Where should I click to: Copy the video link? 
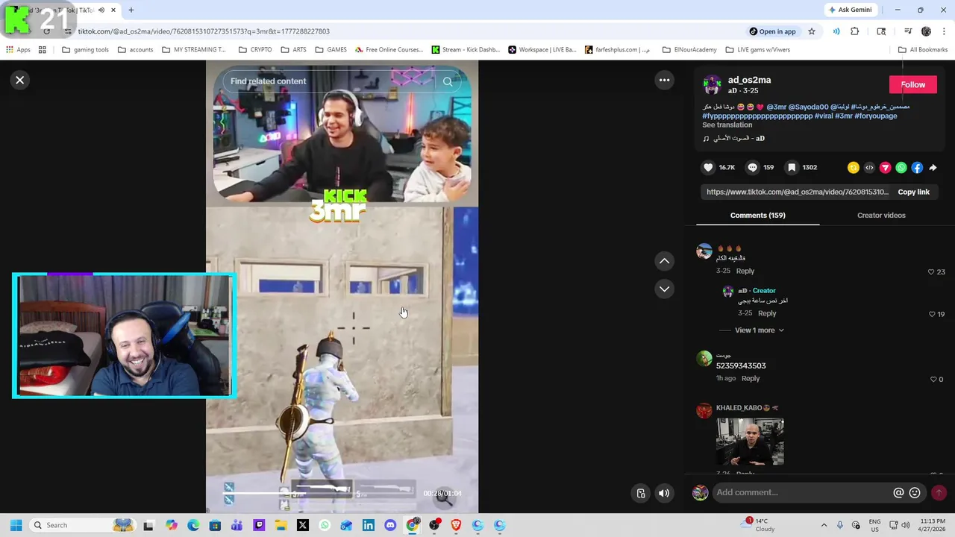click(x=913, y=192)
